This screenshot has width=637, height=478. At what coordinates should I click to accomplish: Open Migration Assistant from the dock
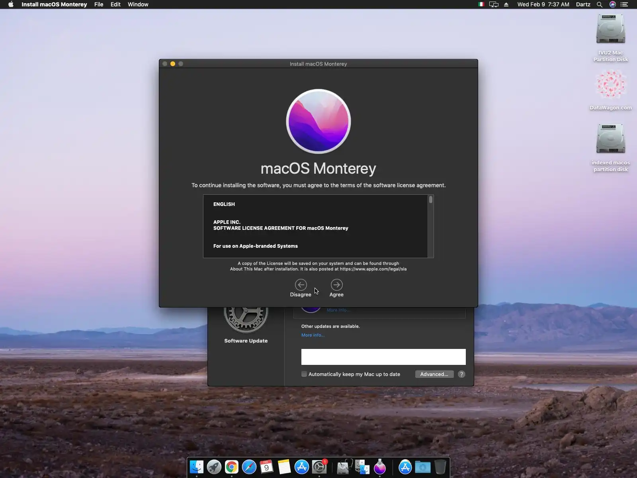point(362,467)
